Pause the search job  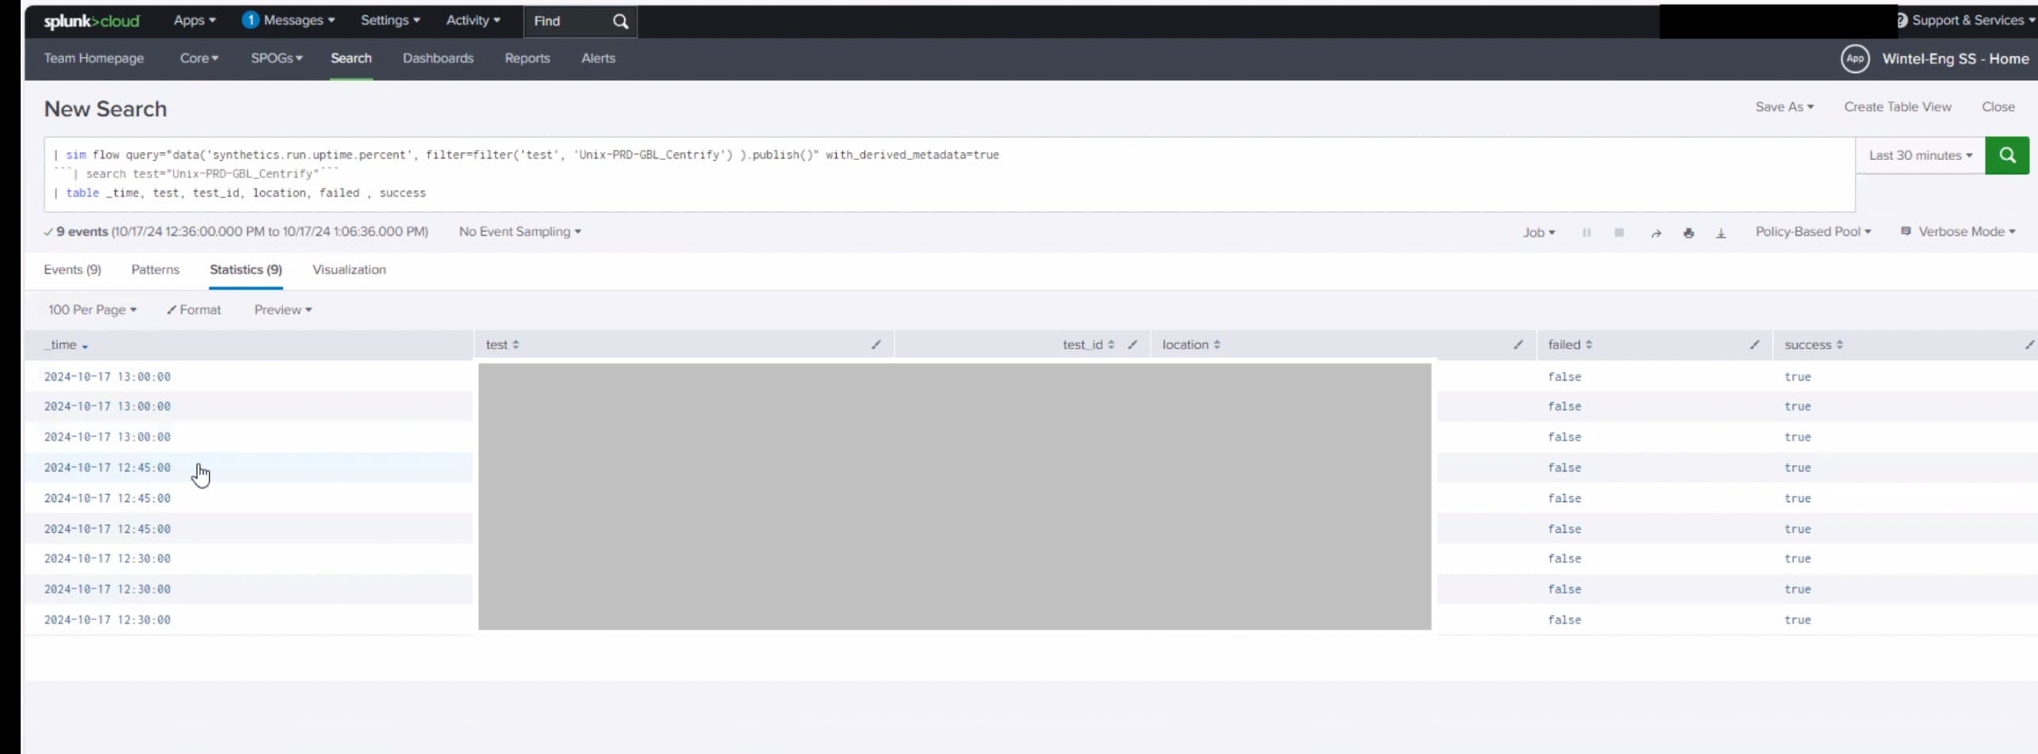[x=1586, y=233]
